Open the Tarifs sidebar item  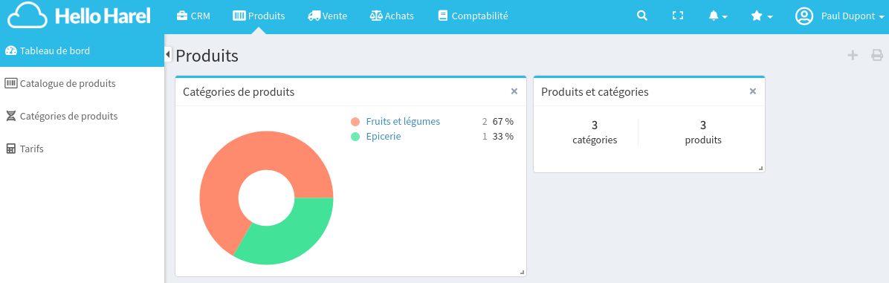tap(83, 149)
